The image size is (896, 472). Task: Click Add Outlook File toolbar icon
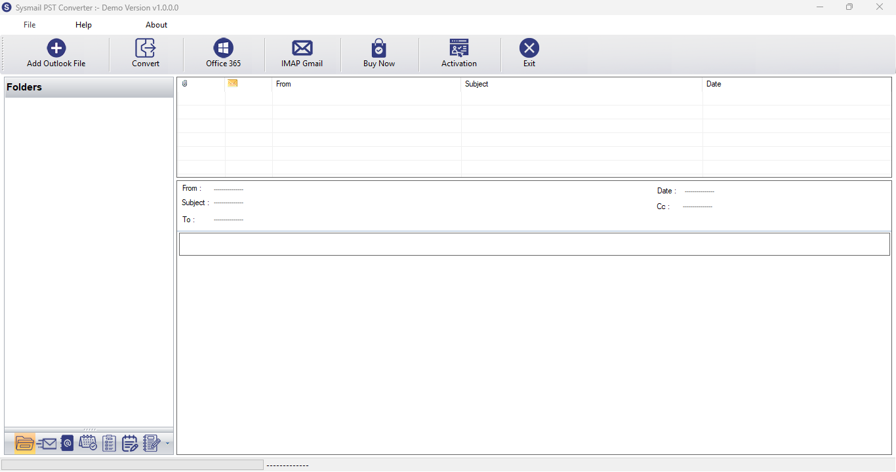[x=56, y=48]
